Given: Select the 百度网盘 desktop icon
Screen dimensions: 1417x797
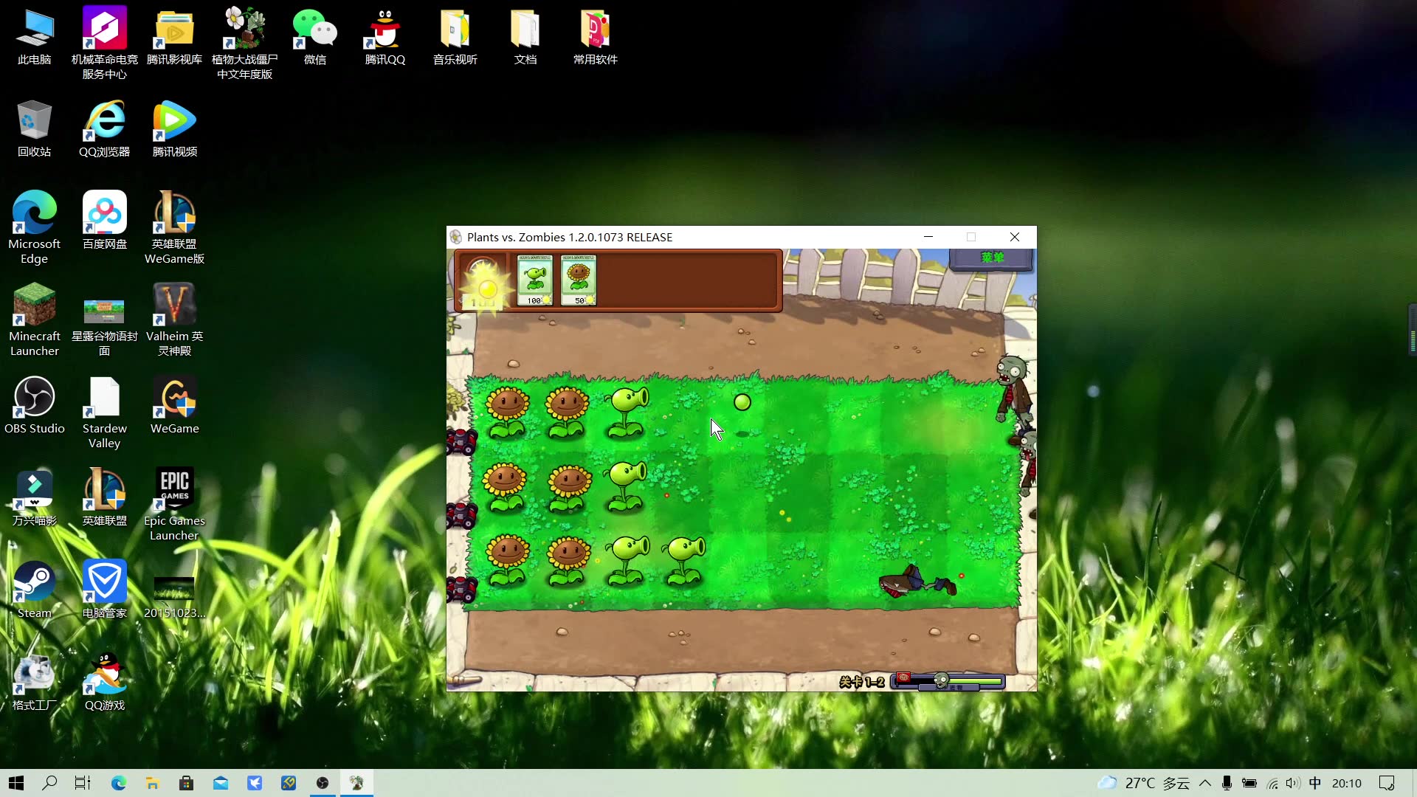Looking at the screenshot, I should [105, 221].
